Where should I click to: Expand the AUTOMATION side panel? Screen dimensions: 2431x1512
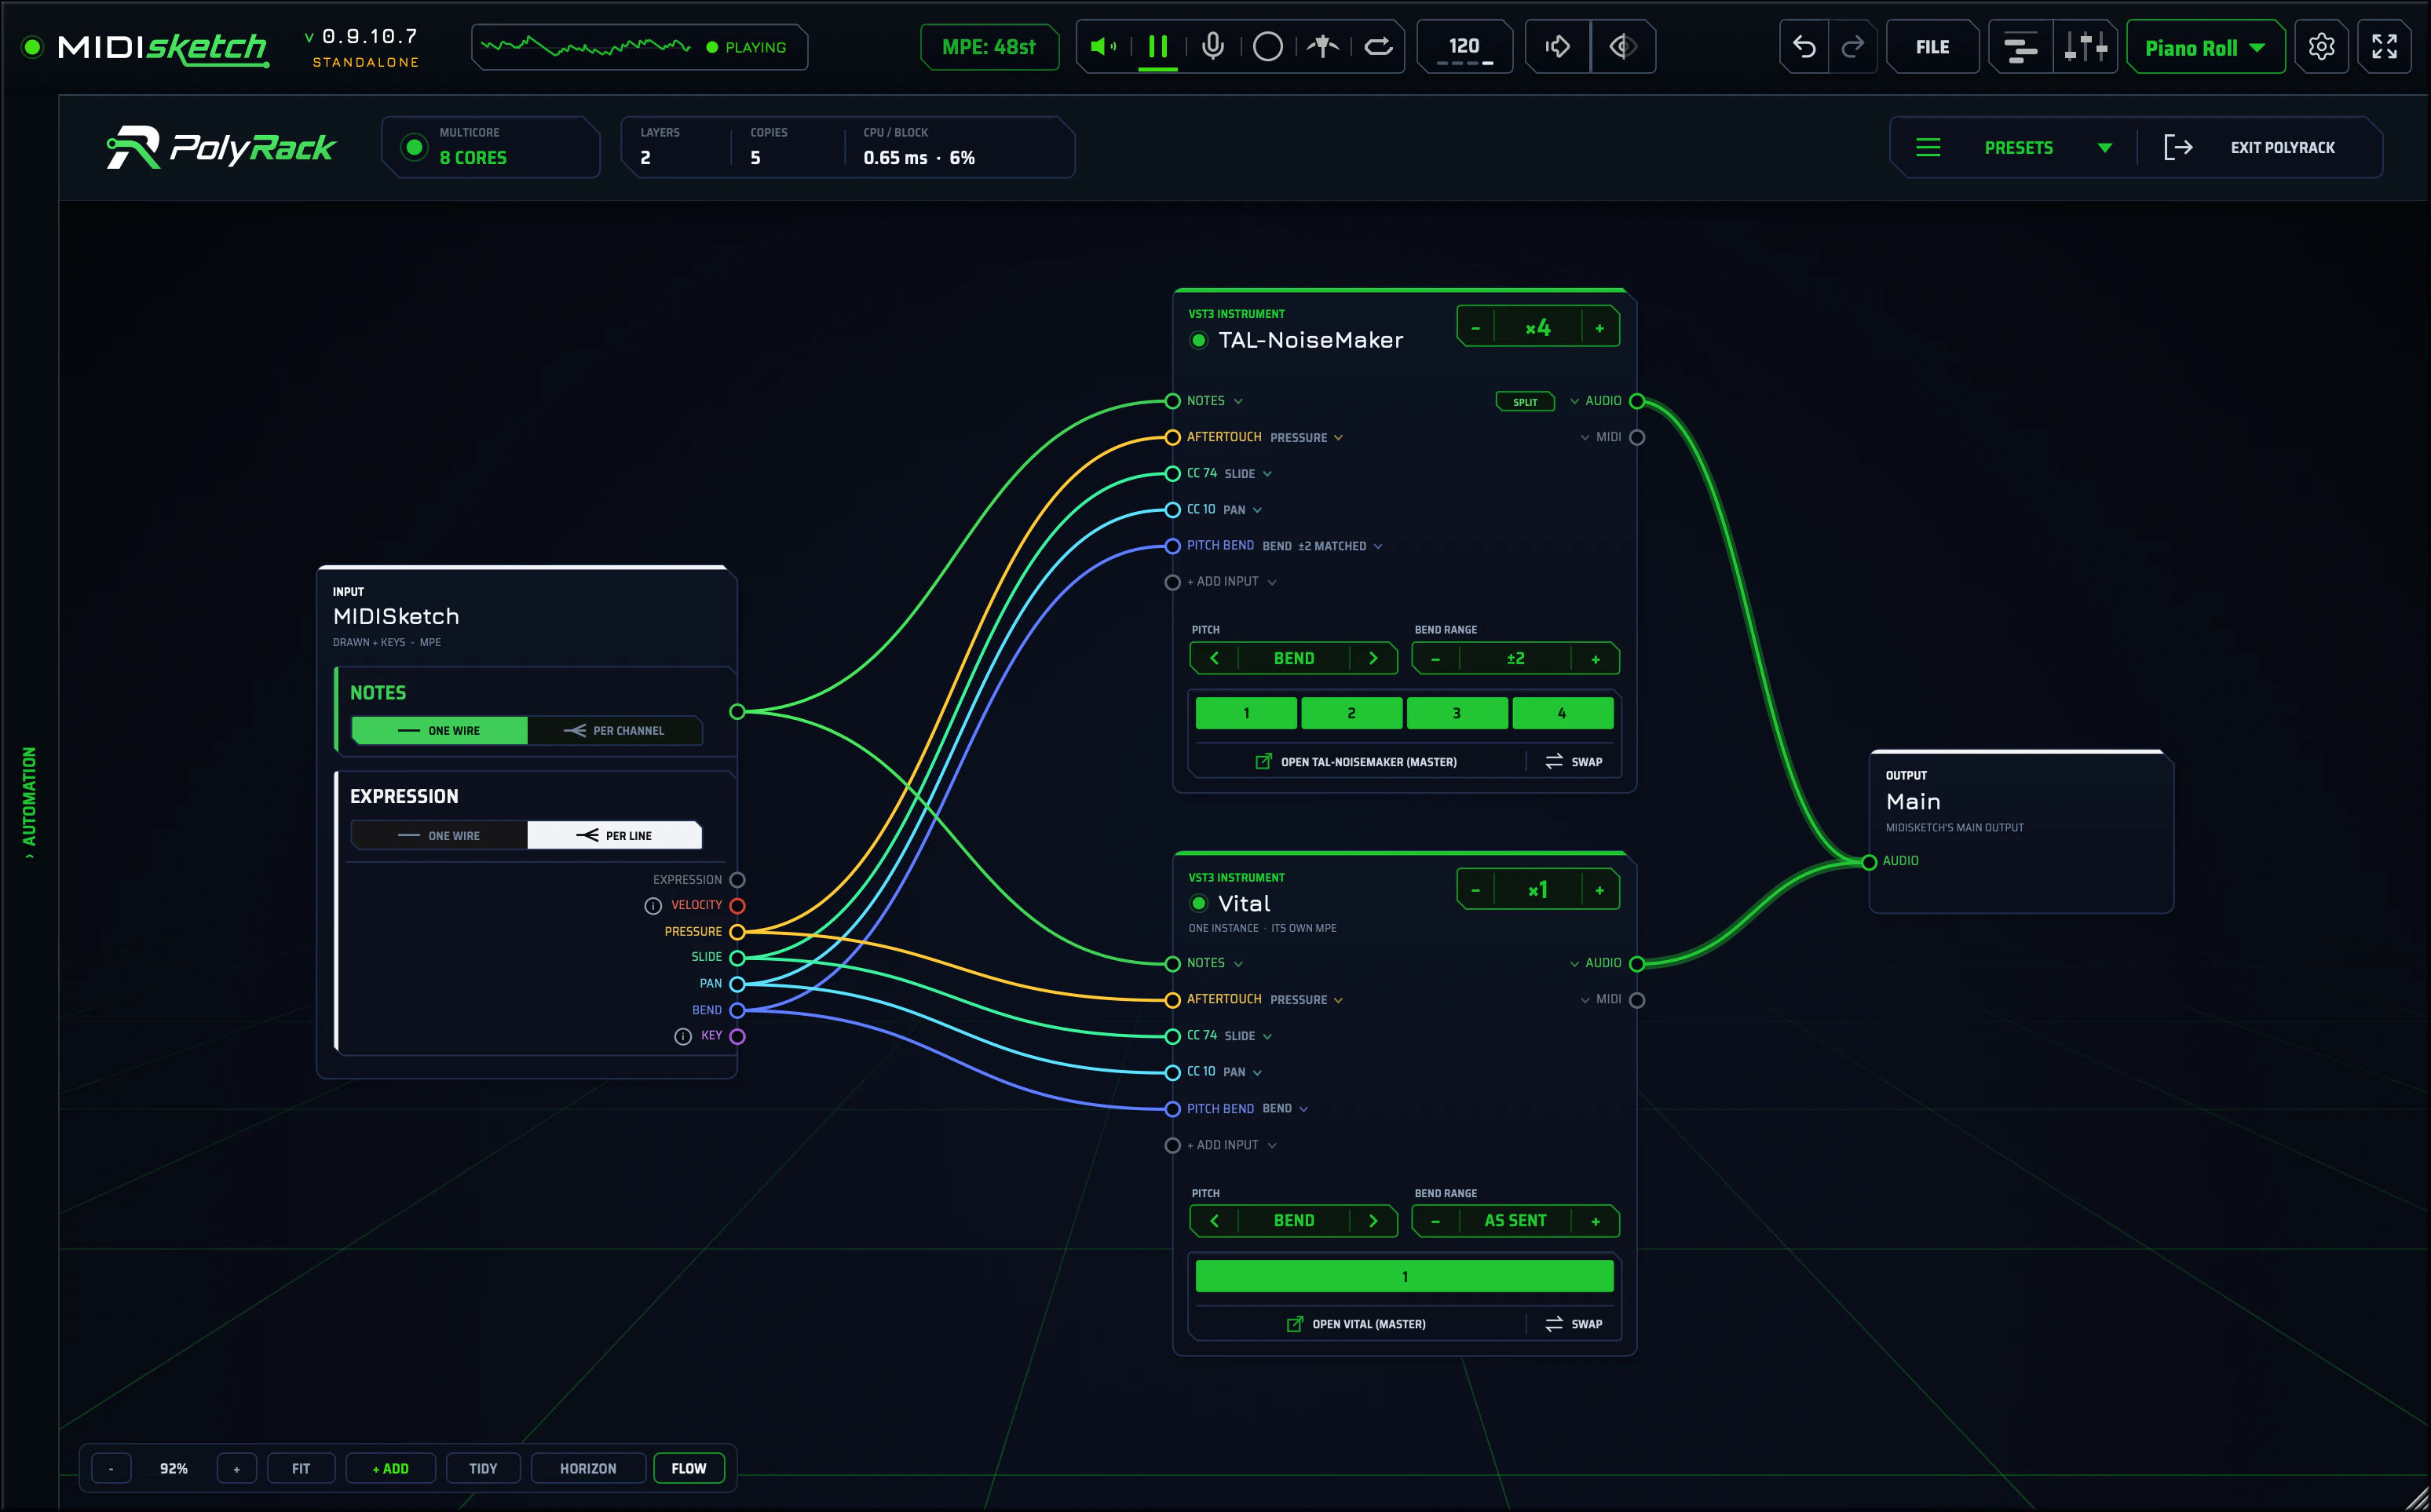(29, 802)
